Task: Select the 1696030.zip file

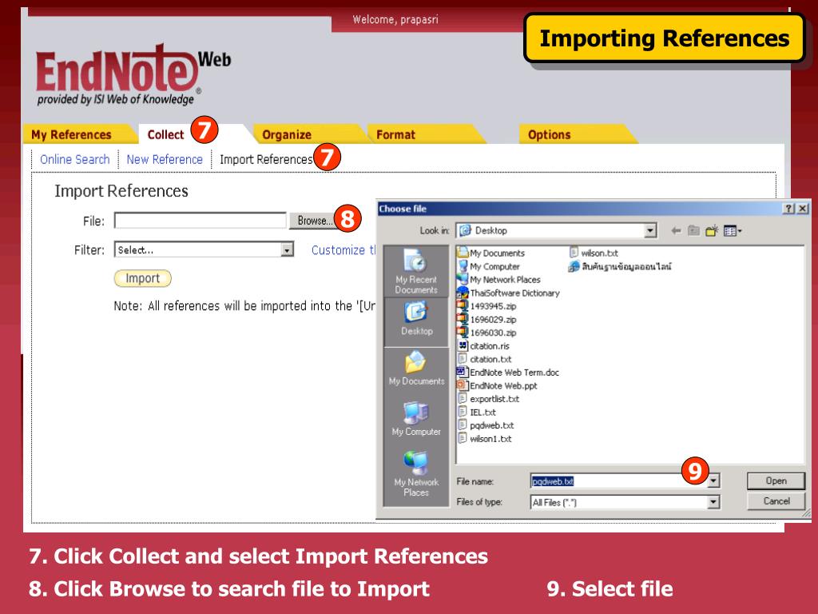Action: pyautogui.click(x=486, y=333)
